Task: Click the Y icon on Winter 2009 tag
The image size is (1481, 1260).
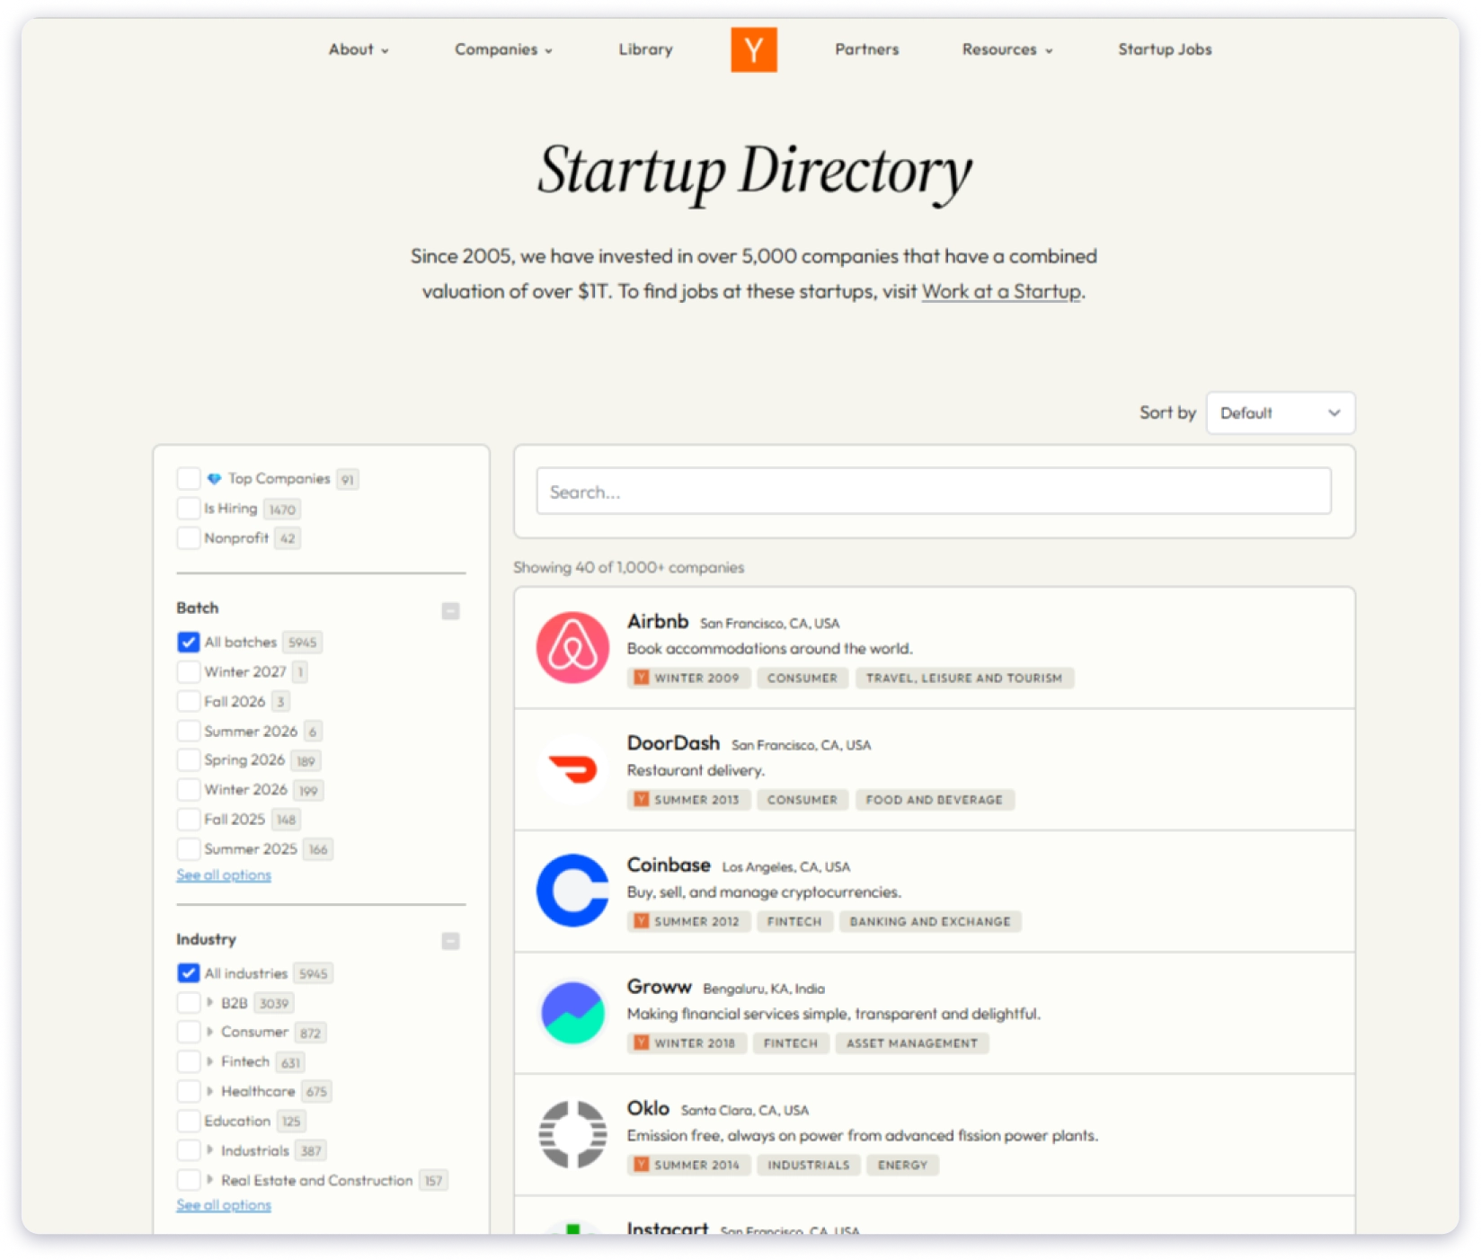Action: tap(641, 678)
